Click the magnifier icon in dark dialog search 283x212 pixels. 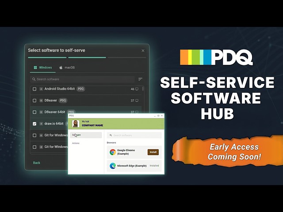click(34, 79)
